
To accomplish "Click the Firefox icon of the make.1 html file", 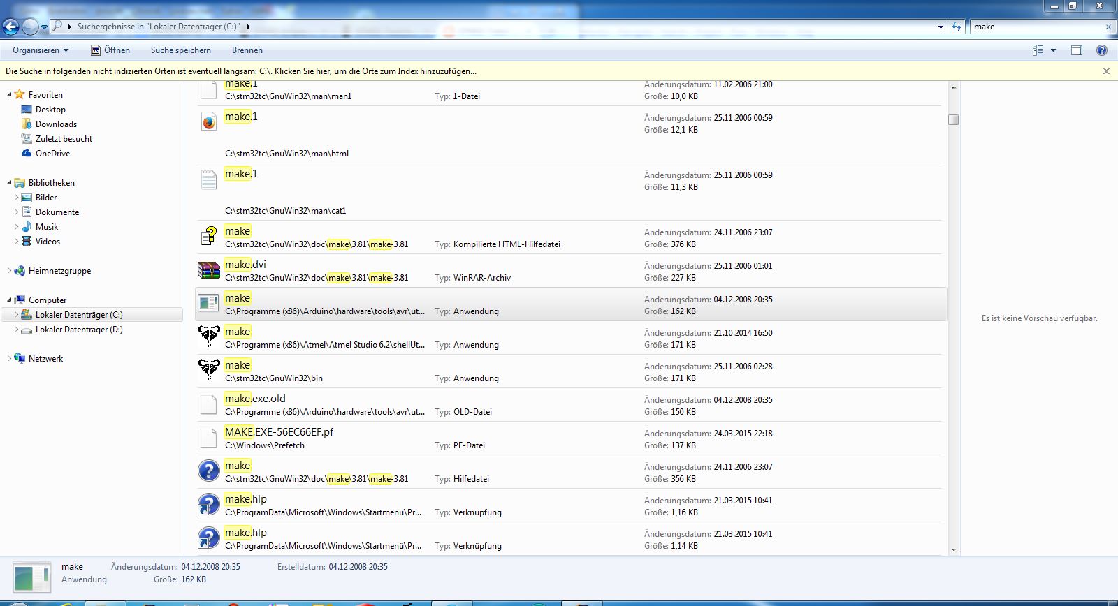I will [209, 122].
